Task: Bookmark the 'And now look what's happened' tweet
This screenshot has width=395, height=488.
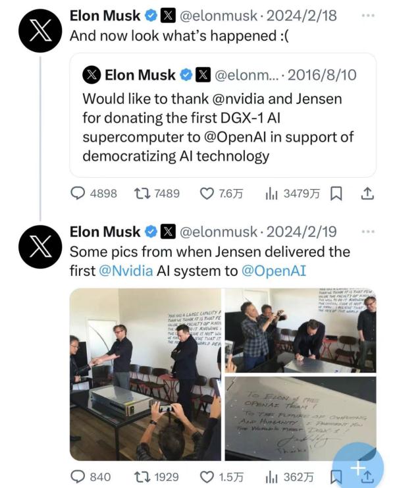Action: point(336,194)
